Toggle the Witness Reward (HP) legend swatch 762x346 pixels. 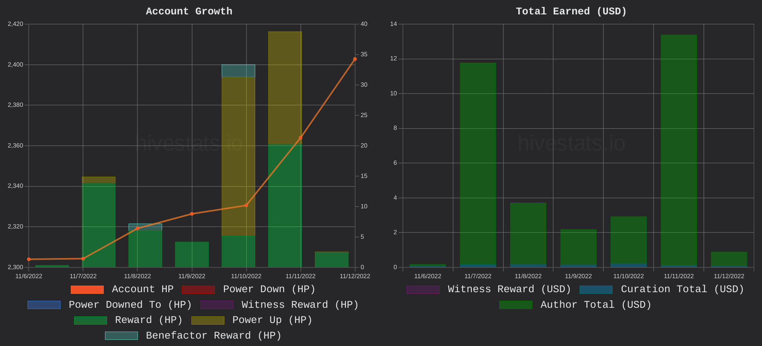(217, 305)
